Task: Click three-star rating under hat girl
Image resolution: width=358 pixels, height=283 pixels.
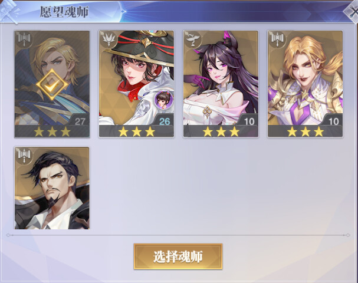Action: click(x=136, y=131)
